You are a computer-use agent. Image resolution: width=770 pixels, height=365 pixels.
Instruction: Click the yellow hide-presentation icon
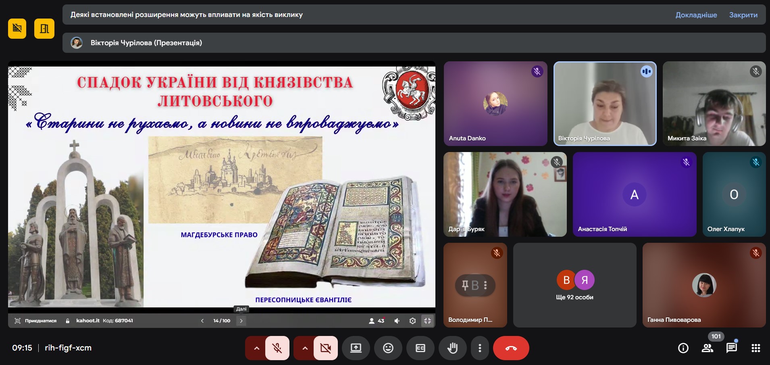tap(17, 28)
